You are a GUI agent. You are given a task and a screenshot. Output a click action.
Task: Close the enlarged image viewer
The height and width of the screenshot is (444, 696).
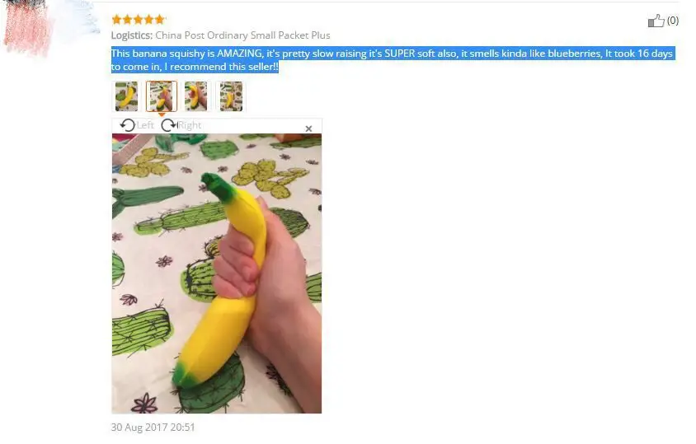(309, 129)
